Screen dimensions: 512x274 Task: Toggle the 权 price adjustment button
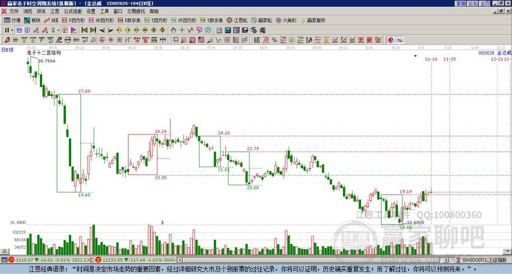(65, 30)
